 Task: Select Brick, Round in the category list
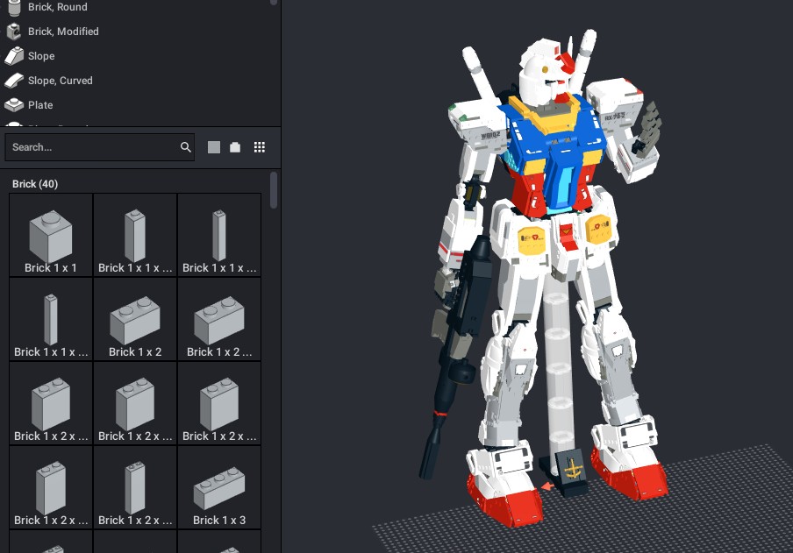tap(56, 7)
